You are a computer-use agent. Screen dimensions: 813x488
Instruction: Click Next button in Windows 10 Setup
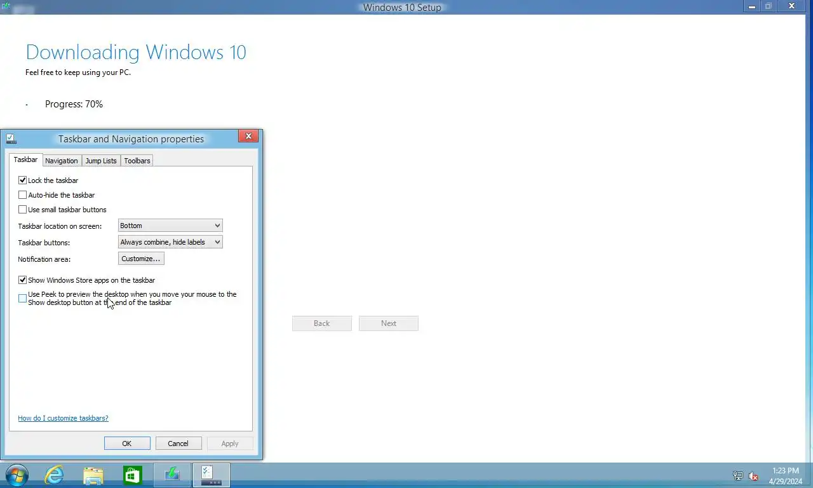click(x=389, y=323)
